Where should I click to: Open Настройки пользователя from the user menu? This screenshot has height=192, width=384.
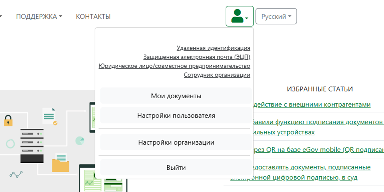[x=176, y=116]
